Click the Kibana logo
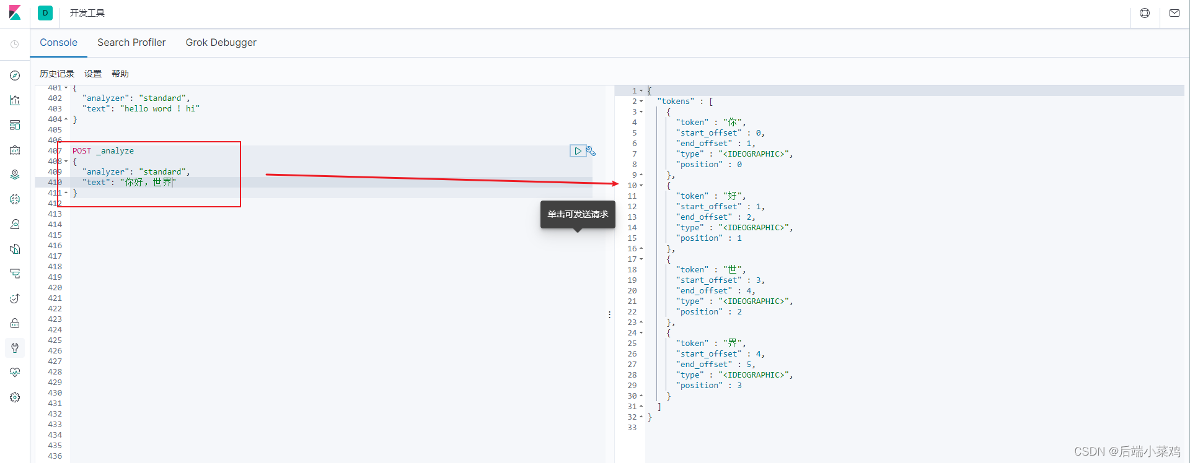 (x=15, y=13)
